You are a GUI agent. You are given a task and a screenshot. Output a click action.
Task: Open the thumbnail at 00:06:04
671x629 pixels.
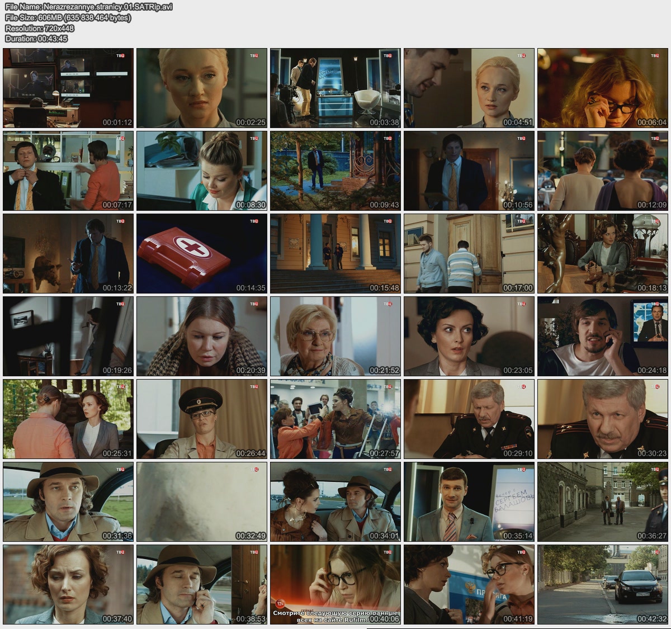(603, 88)
